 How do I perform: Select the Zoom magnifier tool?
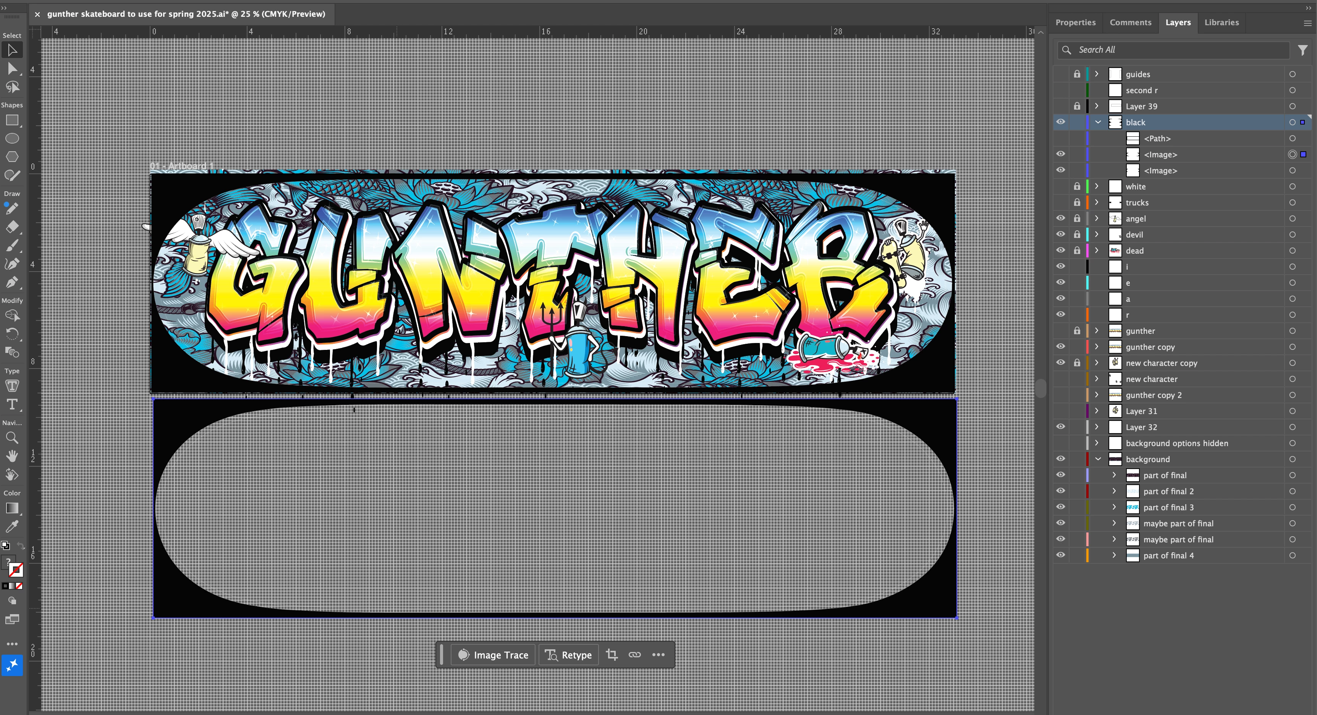click(12, 438)
